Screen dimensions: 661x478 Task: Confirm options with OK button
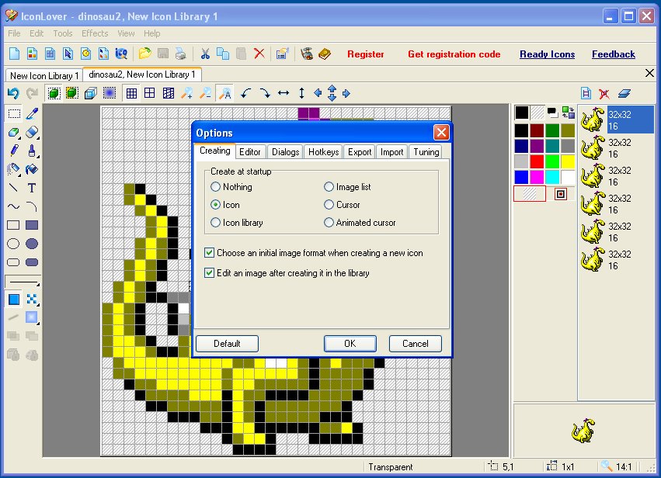[350, 344]
